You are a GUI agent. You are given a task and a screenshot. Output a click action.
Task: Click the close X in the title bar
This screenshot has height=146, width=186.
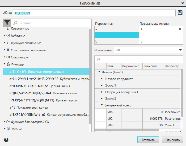click(180, 3)
